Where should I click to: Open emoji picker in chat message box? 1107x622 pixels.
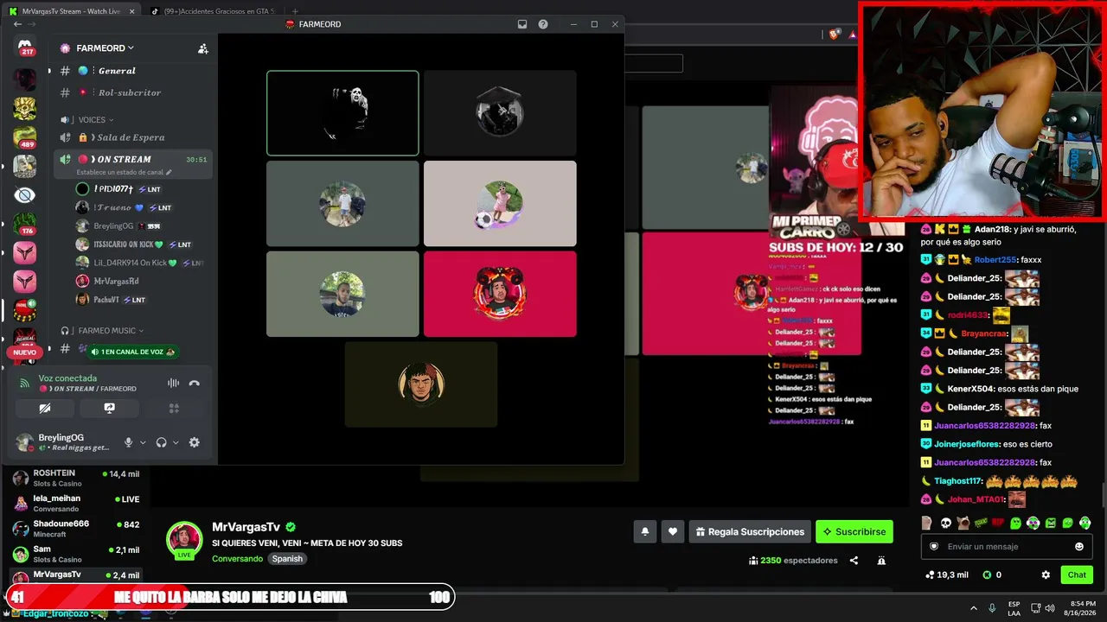point(1079,547)
